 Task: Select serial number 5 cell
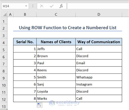pyautogui.click(x=25, y=77)
